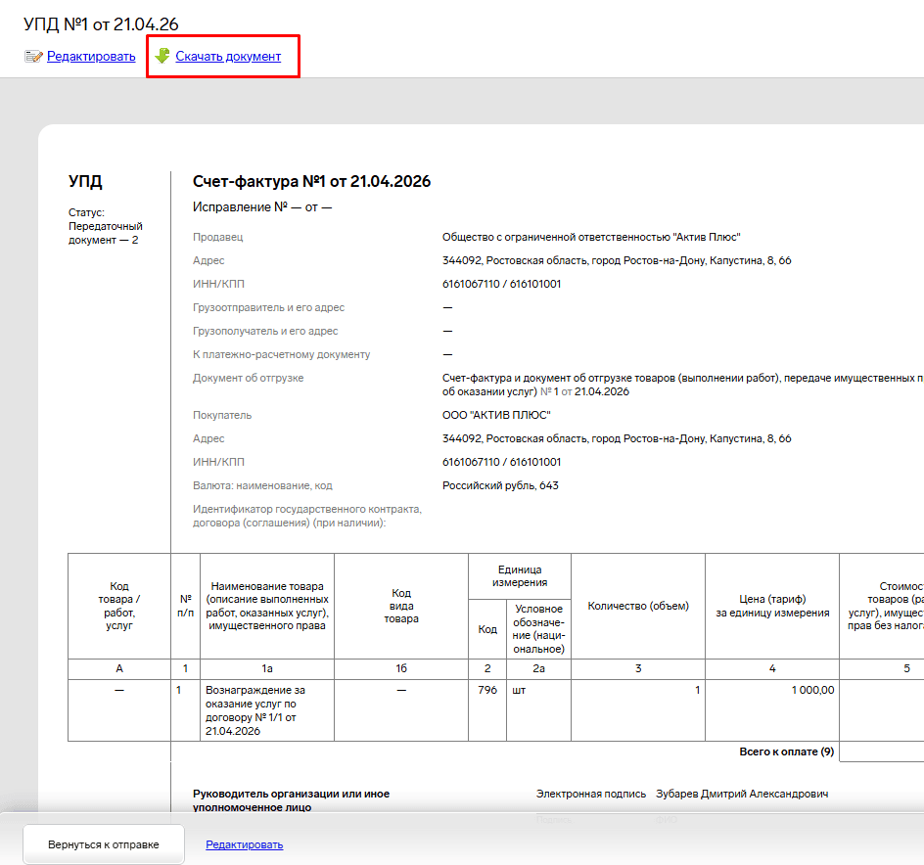Click Редактировать link in the bottom bar

tap(244, 844)
